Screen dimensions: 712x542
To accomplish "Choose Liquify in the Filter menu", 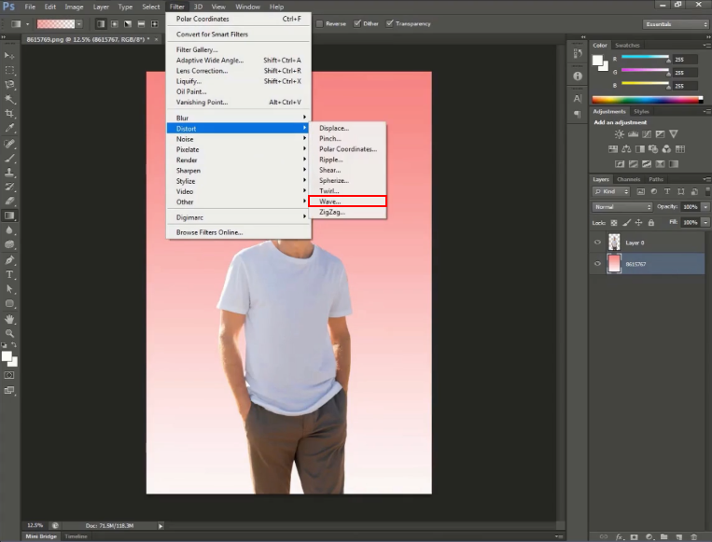I will click(238, 81).
